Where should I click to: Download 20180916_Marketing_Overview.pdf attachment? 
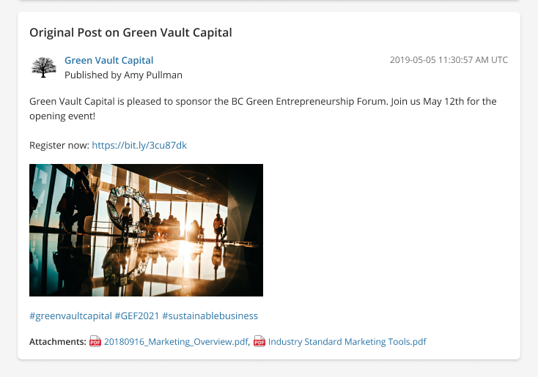[x=176, y=342]
